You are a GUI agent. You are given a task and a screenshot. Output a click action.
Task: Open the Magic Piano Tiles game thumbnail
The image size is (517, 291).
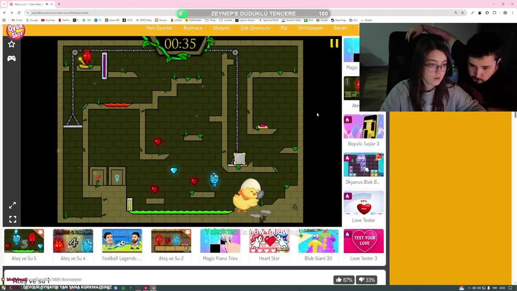(220, 241)
